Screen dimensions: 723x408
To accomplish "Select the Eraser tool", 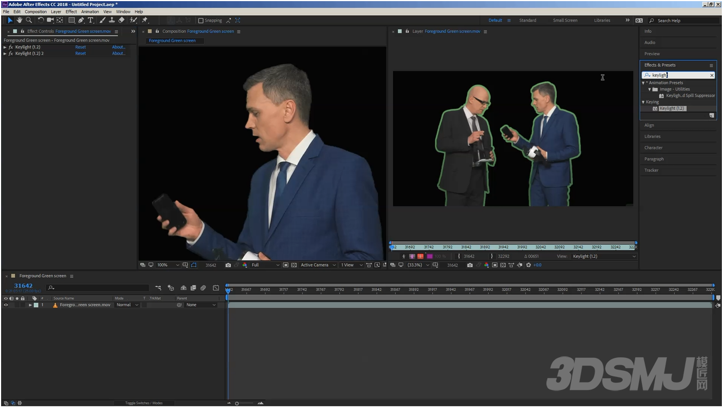I will click(121, 20).
